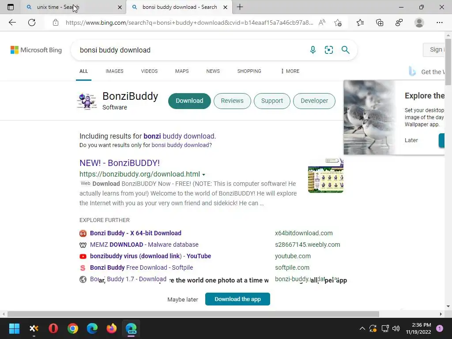The image size is (452, 339).
Task: Switch to SHOPPING results
Action: [249, 71]
